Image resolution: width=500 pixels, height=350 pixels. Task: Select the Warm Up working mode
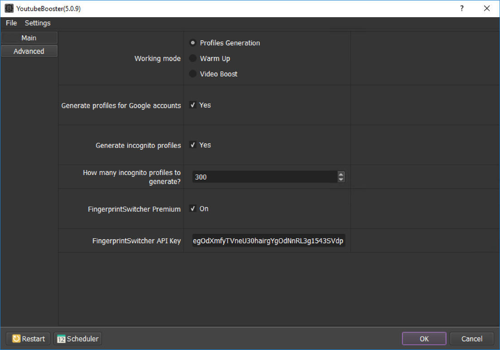tap(193, 58)
